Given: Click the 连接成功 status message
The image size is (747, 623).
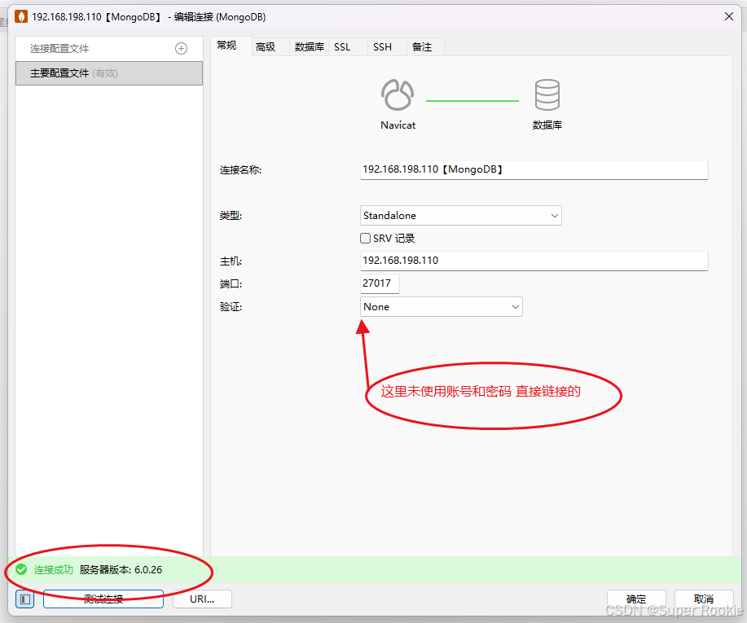Looking at the screenshot, I should 54,569.
